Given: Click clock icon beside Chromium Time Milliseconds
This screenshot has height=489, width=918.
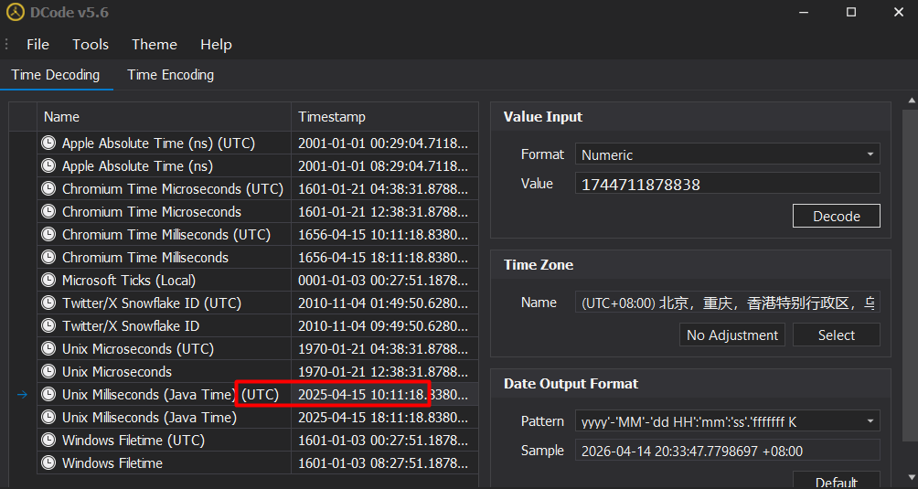Looking at the screenshot, I should [x=48, y=258].
